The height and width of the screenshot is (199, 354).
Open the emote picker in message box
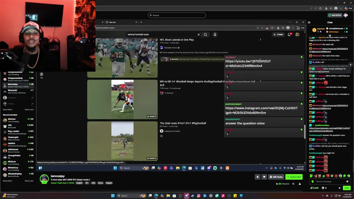[347, 182]
